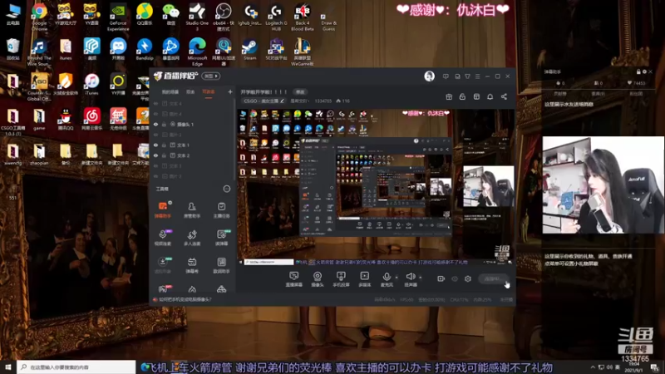Click webcam thumbnail in preview canvas
The width and height of the screenshot is (665, 374).
tap(488, 185)
